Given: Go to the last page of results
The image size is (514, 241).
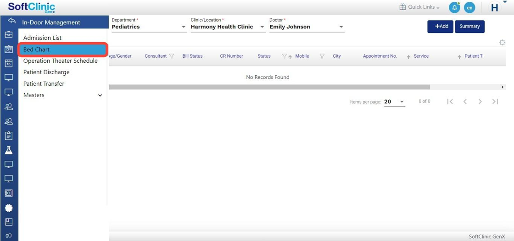Looking at the screenshot, I should 495,102.
